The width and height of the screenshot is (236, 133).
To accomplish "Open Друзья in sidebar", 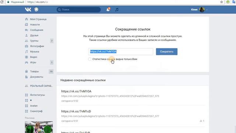I will [x=34, y=35].
